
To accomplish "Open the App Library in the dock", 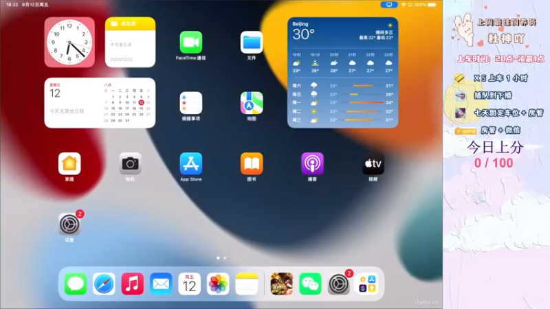I will (x=367, y=284).
